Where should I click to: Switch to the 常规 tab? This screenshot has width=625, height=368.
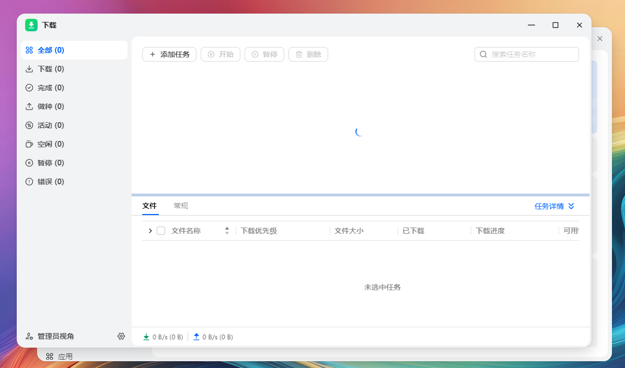tap(181, 206)
